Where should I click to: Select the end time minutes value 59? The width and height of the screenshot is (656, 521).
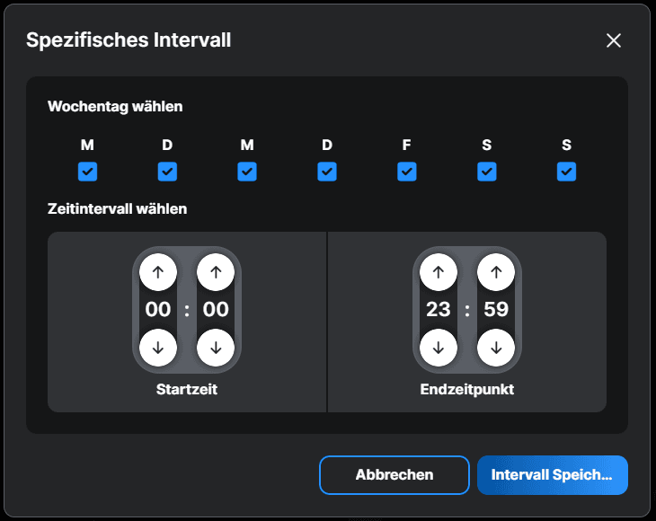click(496, 310)
